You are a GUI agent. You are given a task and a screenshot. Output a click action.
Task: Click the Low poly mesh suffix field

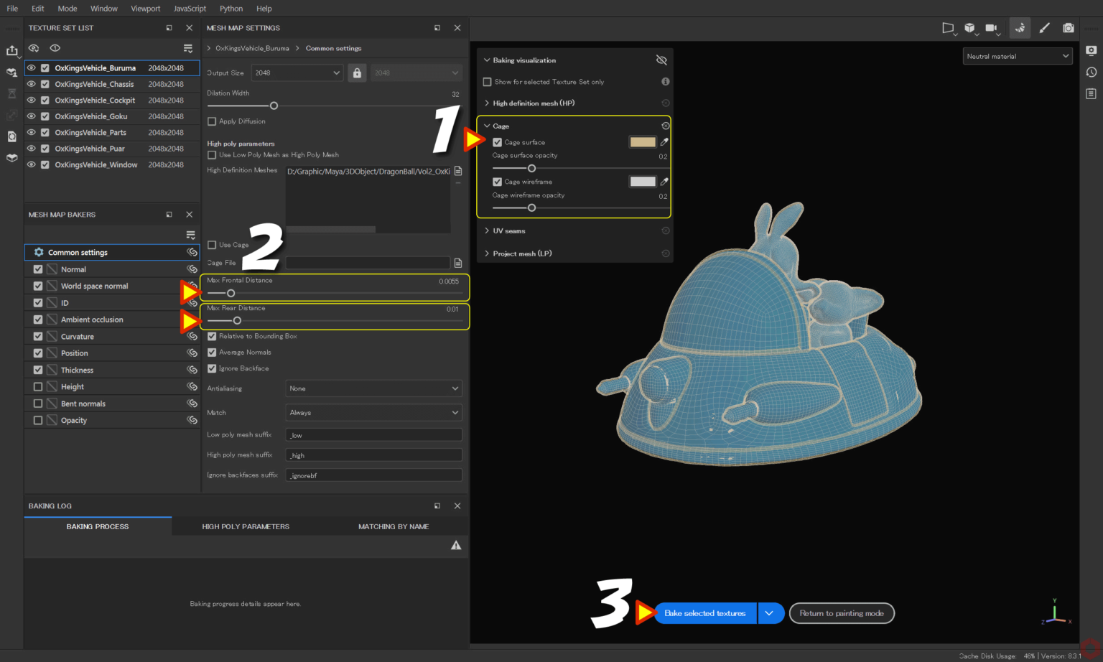(x=373, y=434)
